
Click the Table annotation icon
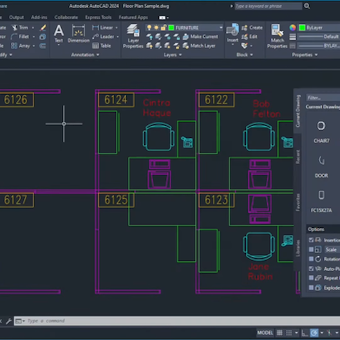(95, 46)
